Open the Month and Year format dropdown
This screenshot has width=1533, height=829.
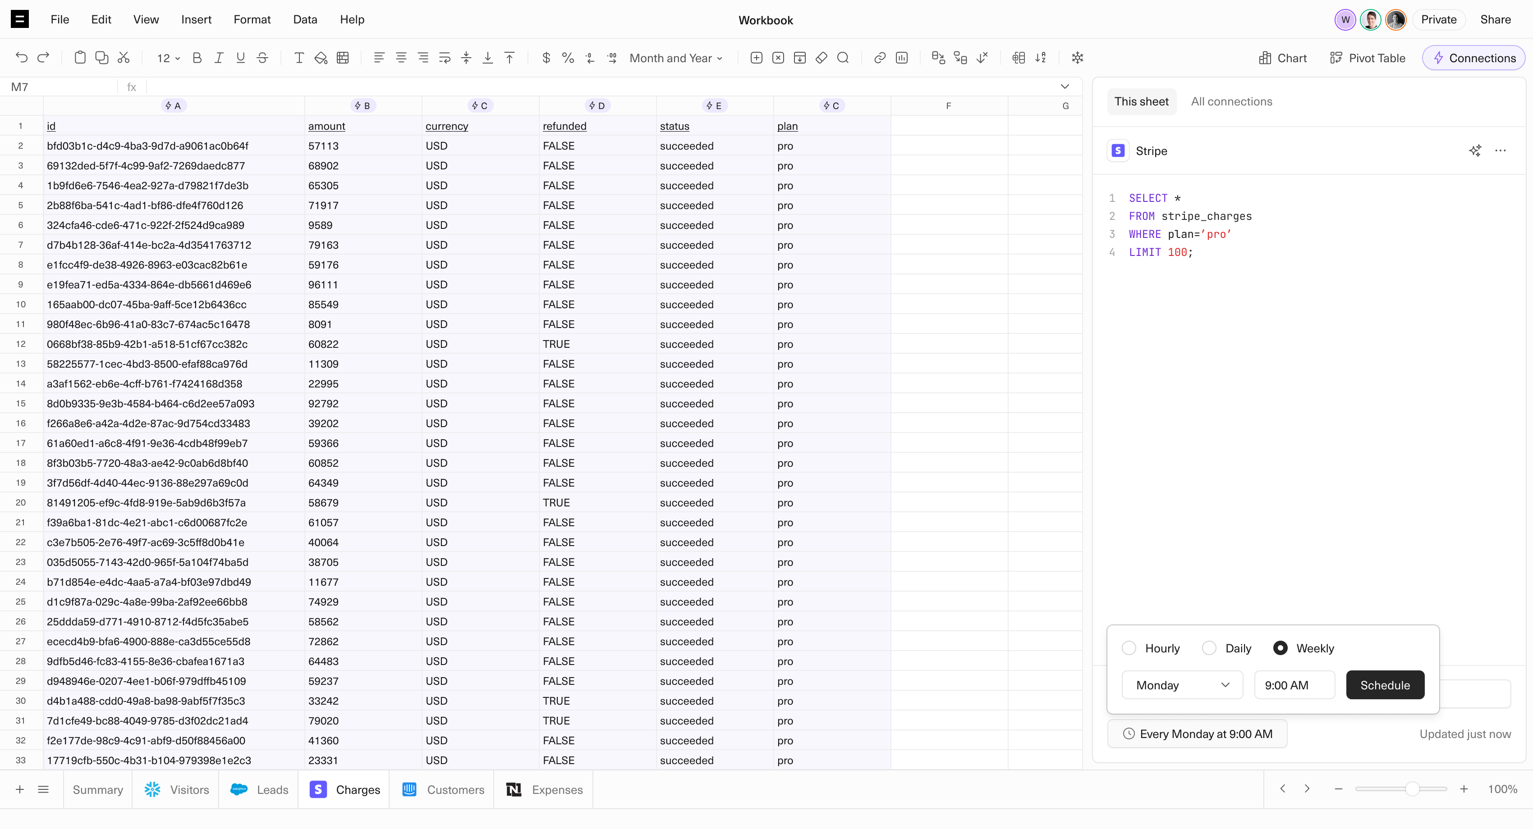(676, 58)
